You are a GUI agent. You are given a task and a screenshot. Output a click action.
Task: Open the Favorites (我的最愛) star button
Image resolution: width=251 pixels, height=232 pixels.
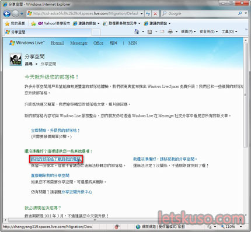coord(15,23)
